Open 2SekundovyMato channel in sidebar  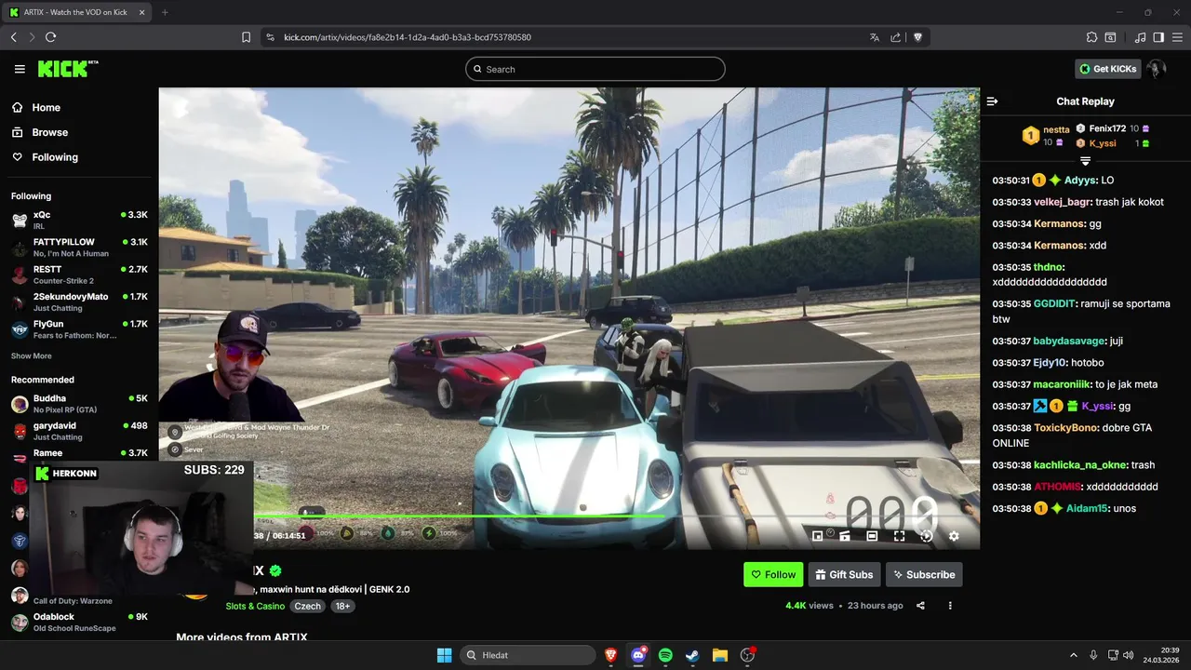click(x=79, y=301)
